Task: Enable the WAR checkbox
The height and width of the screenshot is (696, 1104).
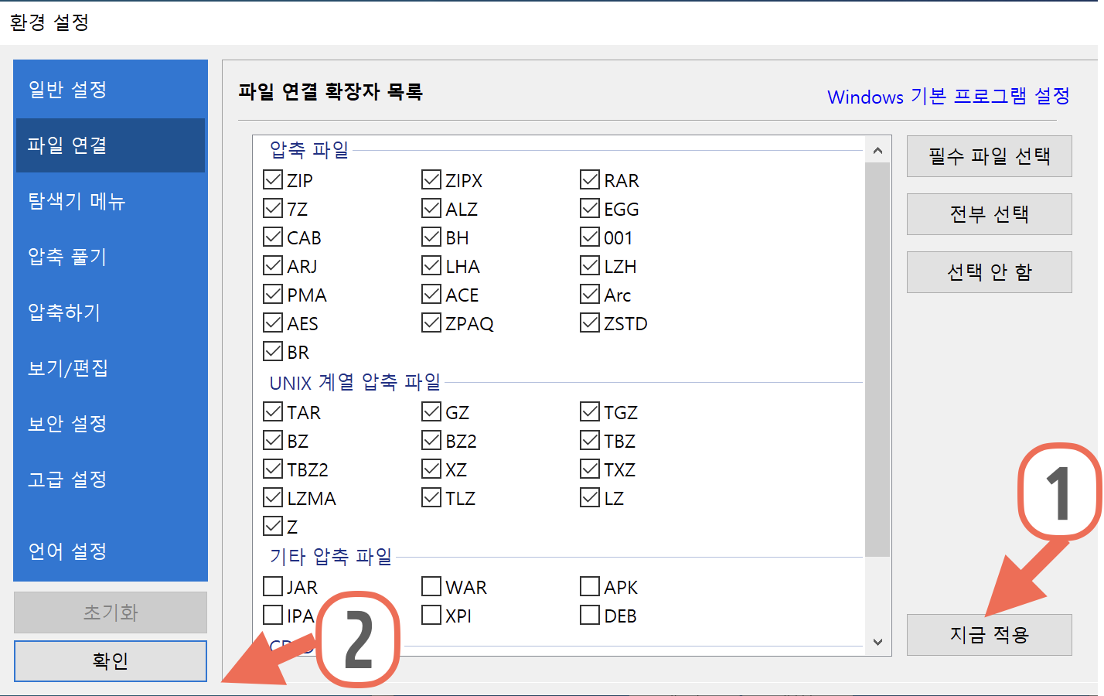Action: [x=431, y=587]
